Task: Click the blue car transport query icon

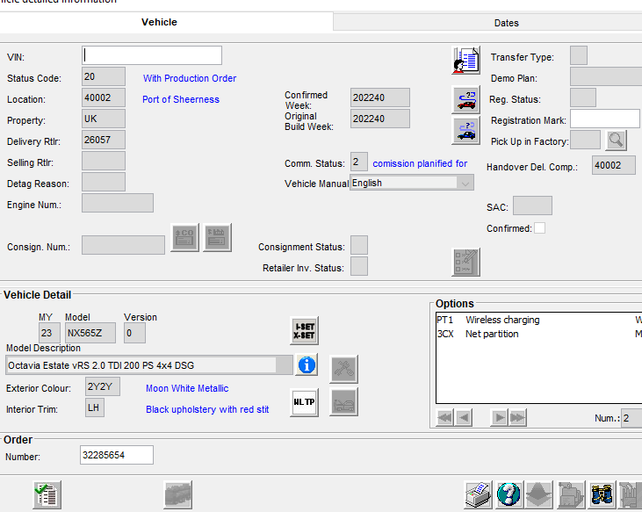Action: [466, 131]
